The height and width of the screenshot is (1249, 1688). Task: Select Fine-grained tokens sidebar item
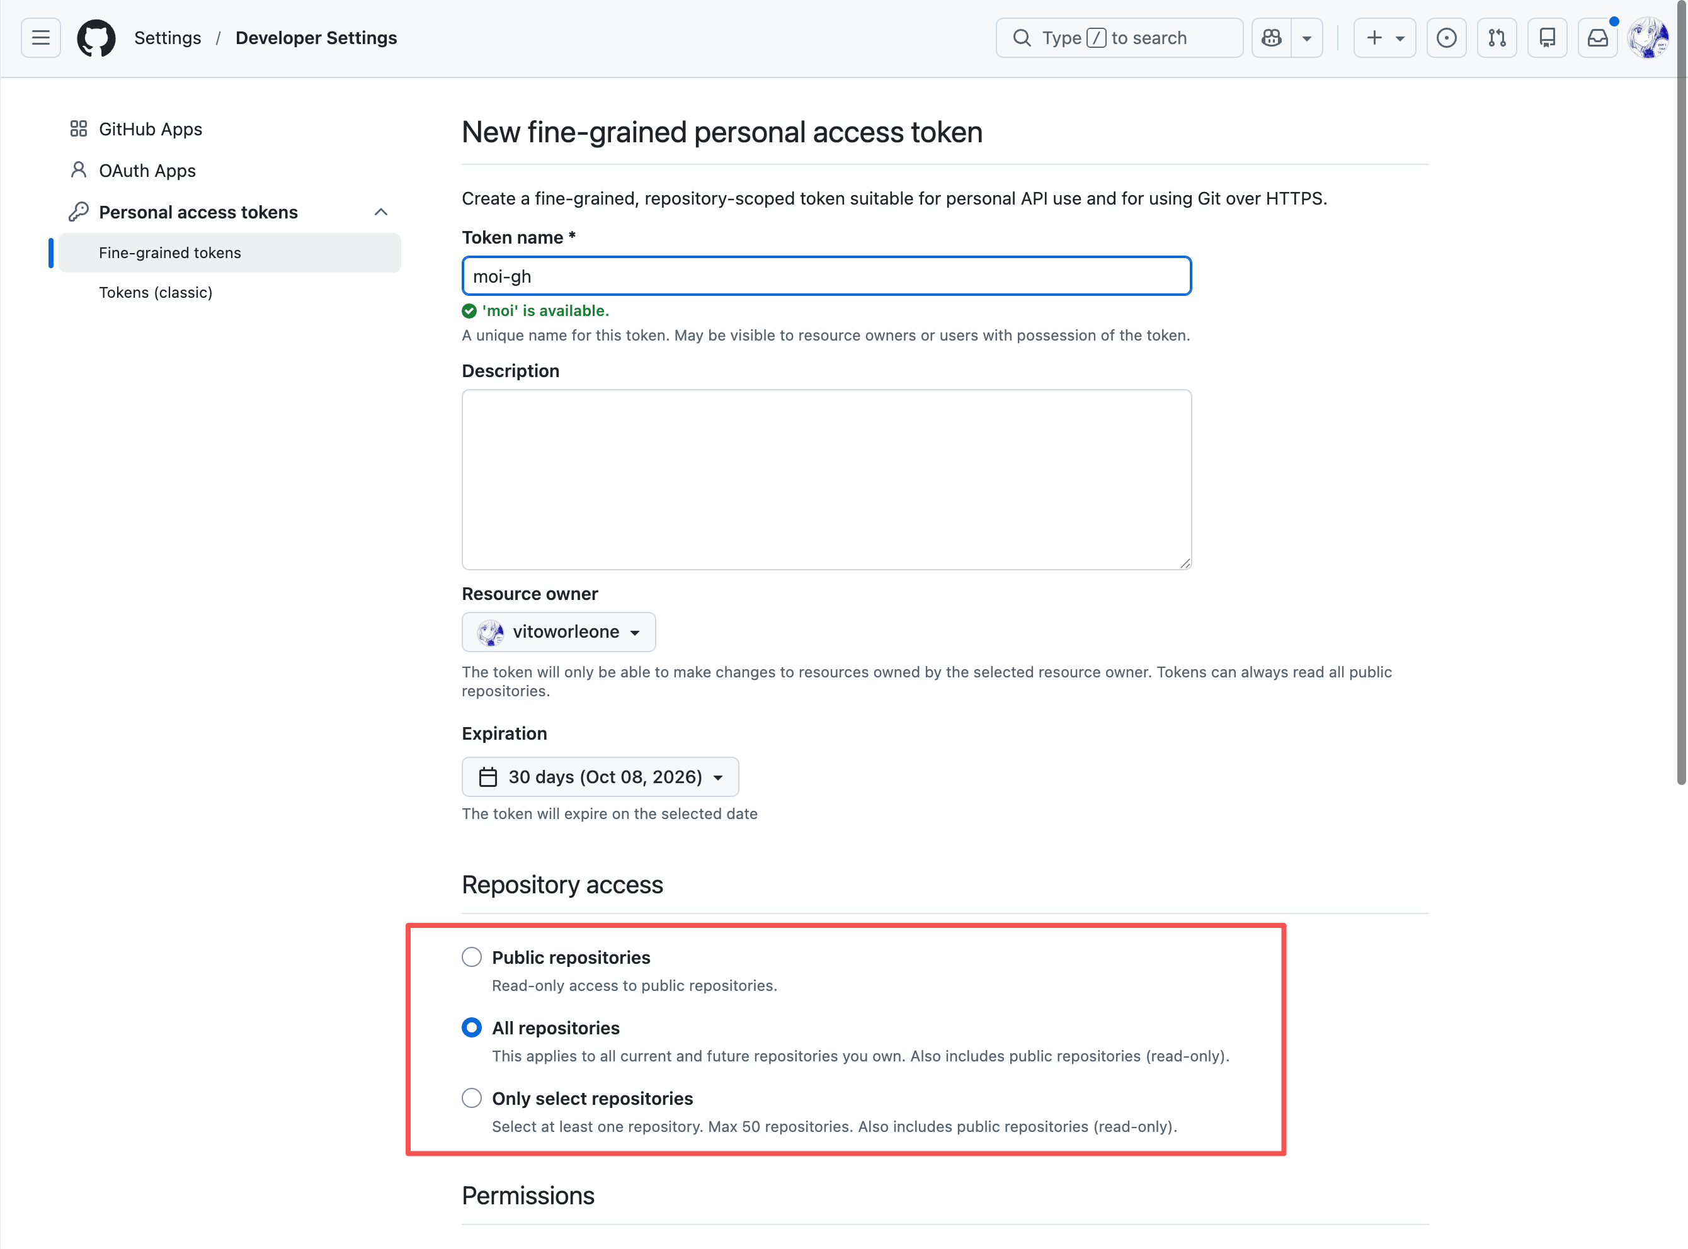coord(229,252)
